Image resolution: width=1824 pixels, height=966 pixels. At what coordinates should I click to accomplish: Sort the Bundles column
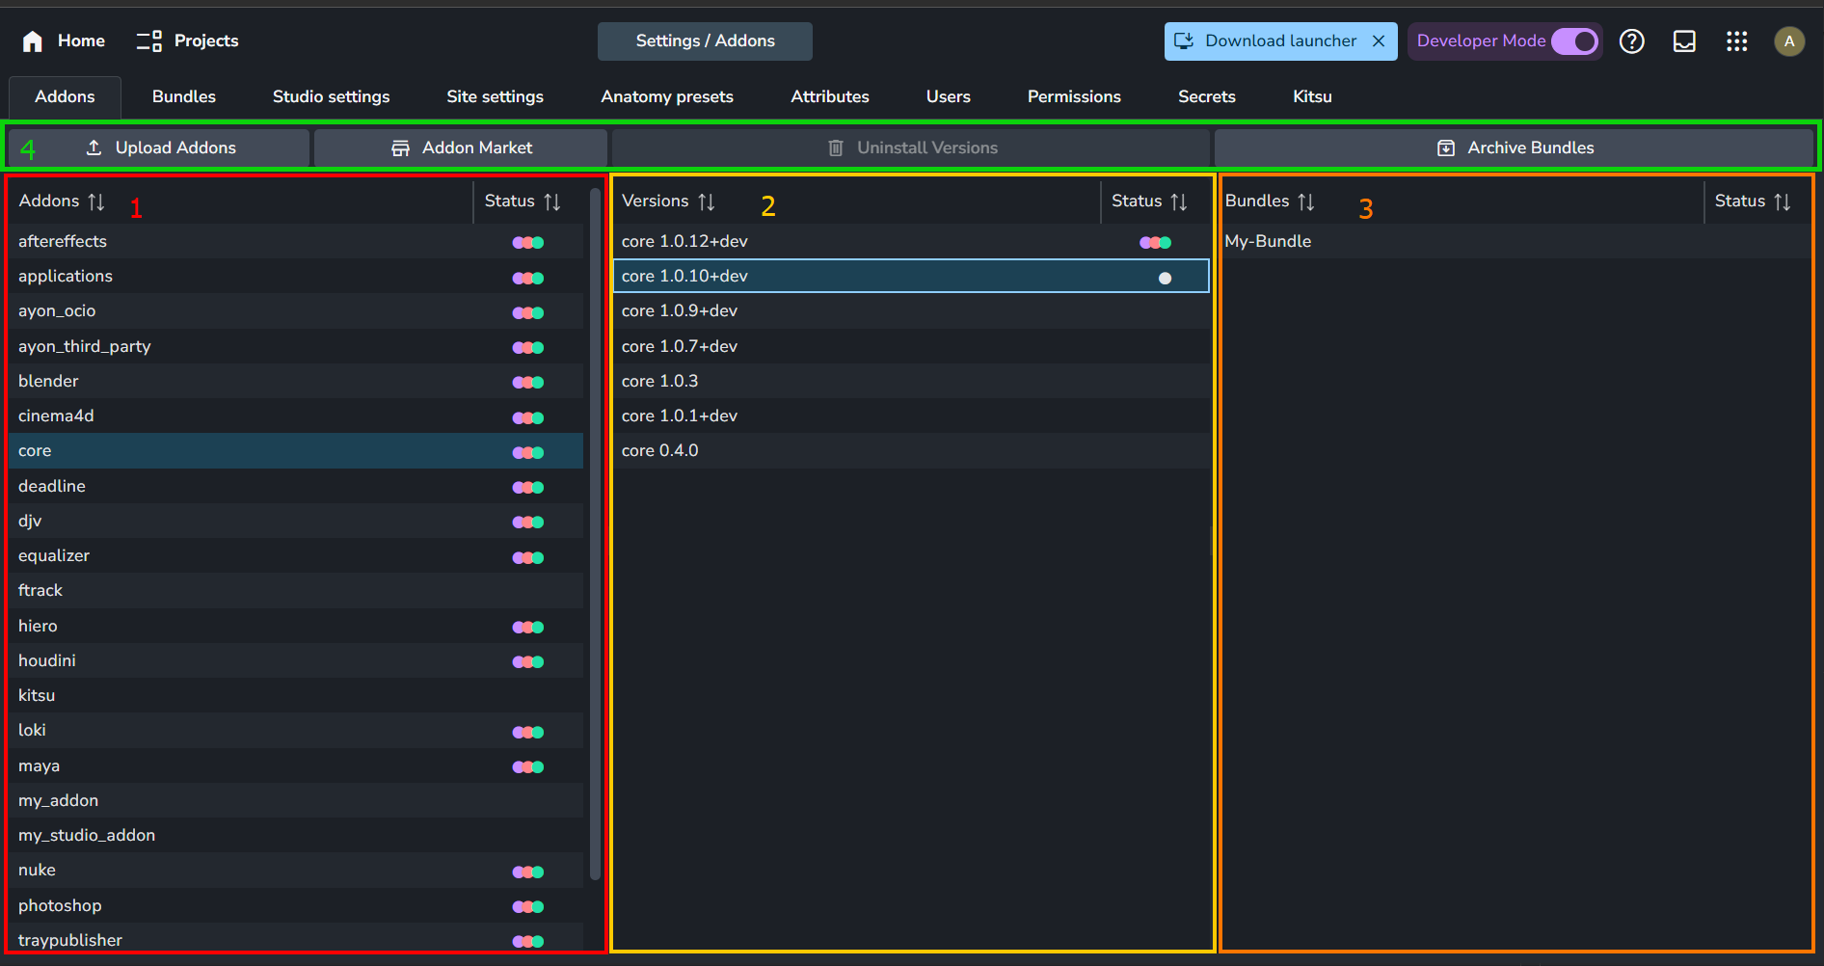tap(1306, 201)
